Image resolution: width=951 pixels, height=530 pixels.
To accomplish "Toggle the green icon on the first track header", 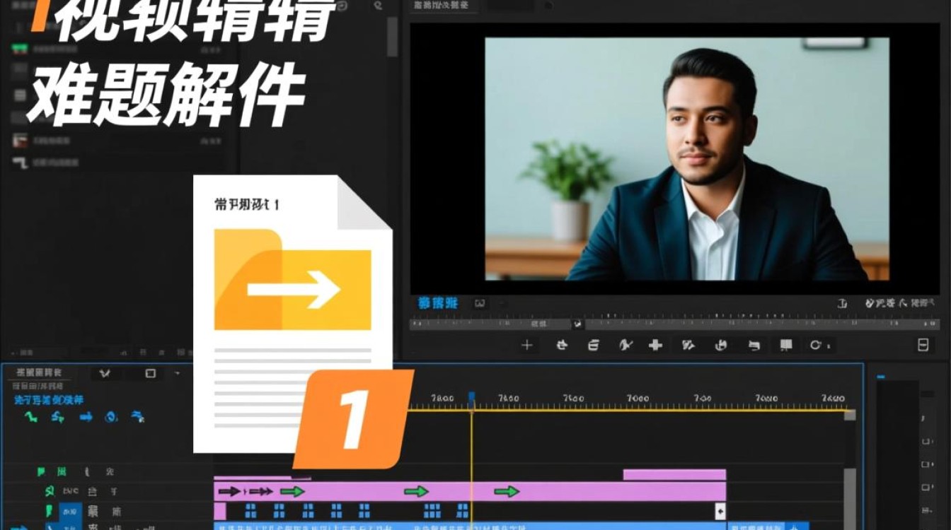I will (41, 471).
